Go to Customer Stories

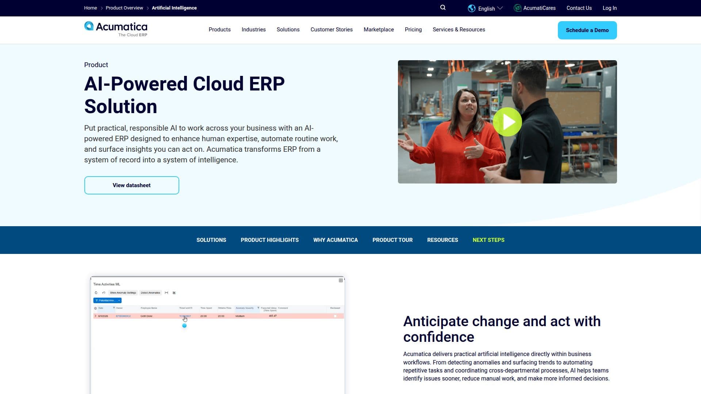[x=332, y=30]
